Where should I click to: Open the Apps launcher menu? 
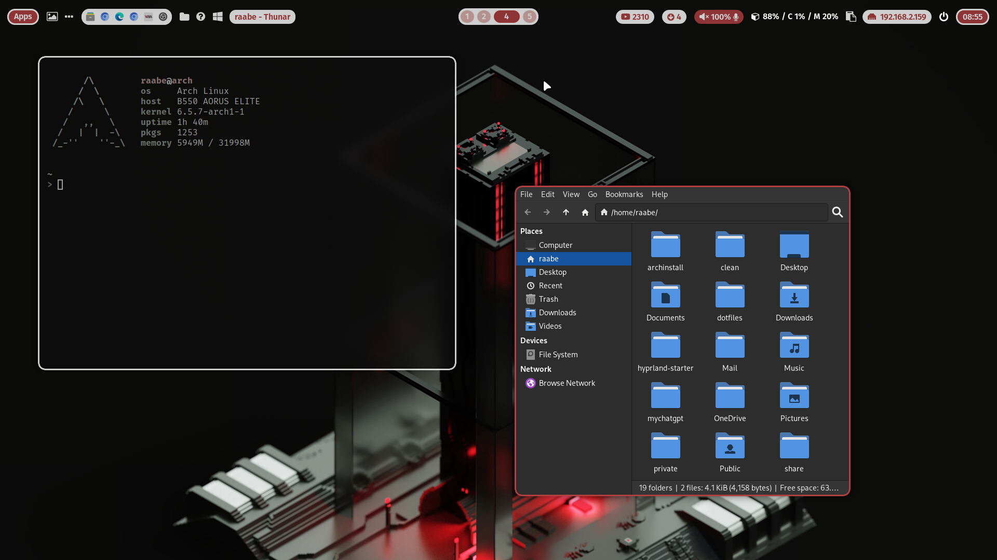point(23,17)
